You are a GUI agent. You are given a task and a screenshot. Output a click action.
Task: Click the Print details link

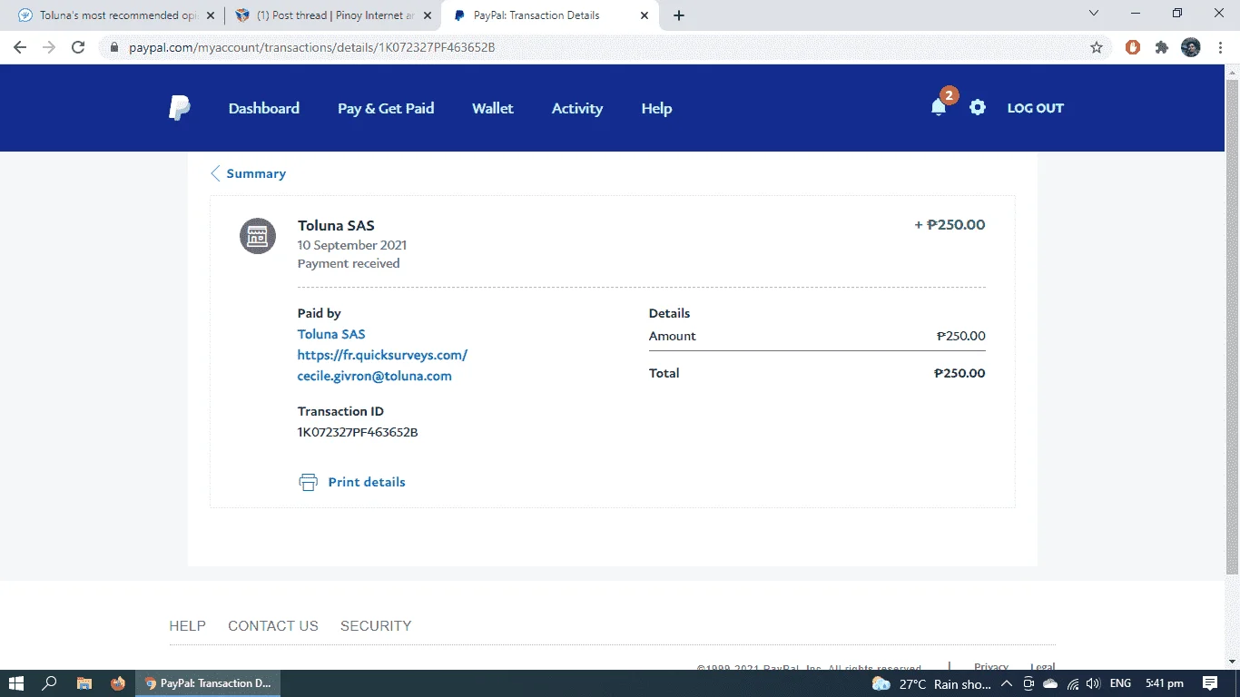pyautogui.click(x=367, y=482)
